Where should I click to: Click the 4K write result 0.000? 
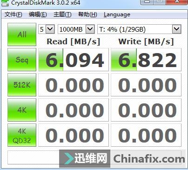(146, 110)
